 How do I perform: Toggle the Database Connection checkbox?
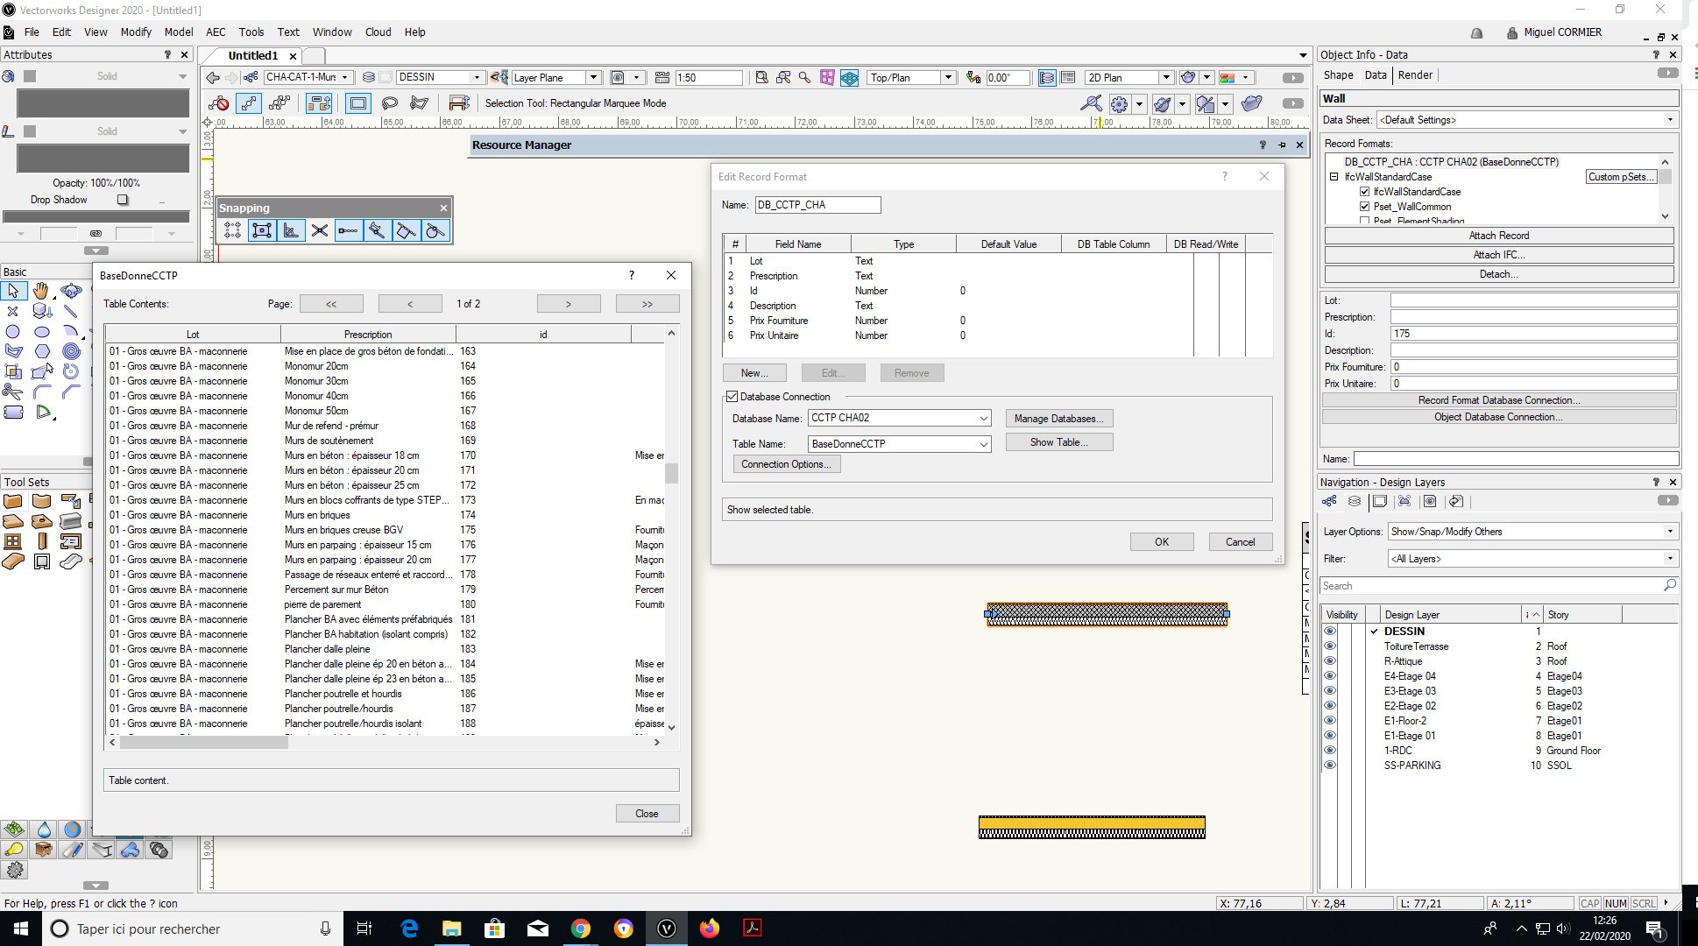click(x=732, y=396)
